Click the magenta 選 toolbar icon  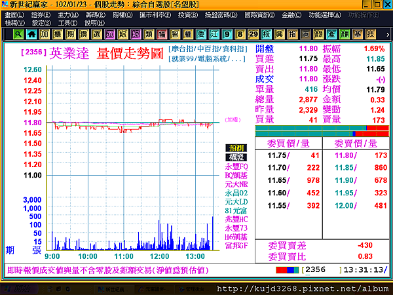pos(109,34)
